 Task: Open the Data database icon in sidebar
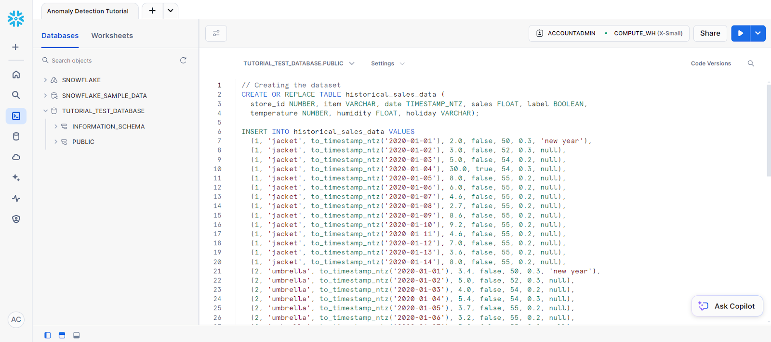point(16,137)
